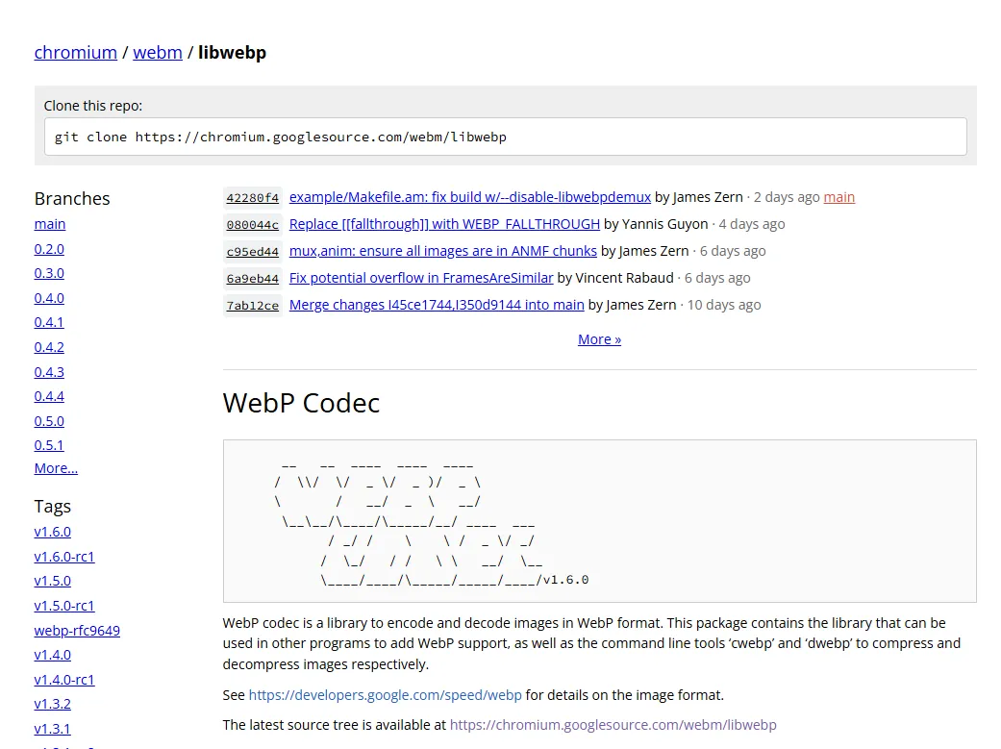Open tag v1.3.1

[x=52, y=729]
